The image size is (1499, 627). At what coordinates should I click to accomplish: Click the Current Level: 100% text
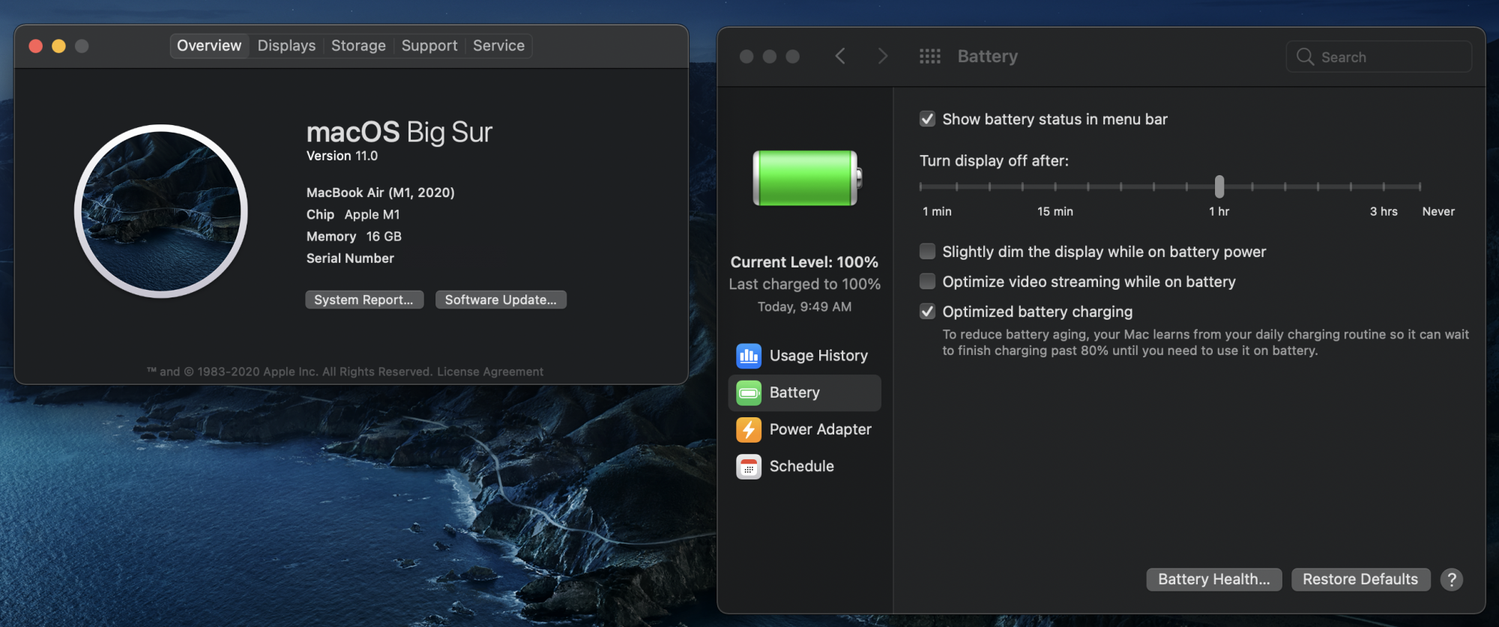pos(804,262)
